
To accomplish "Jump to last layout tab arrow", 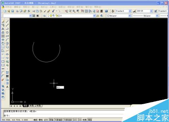I will (20, 106).
